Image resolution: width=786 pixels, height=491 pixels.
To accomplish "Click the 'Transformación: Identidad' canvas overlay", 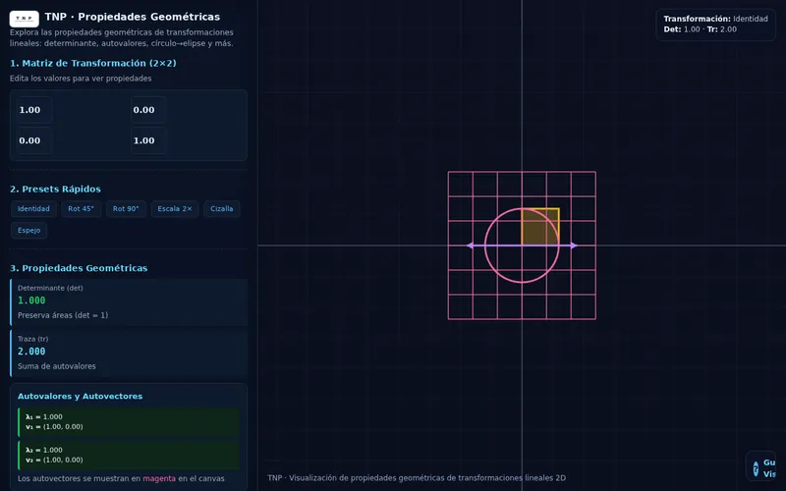I will point(716,19).
